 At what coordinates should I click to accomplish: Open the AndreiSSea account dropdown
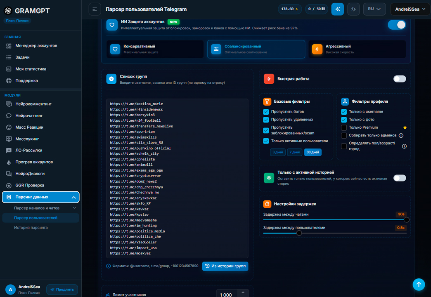click(410, 9)
